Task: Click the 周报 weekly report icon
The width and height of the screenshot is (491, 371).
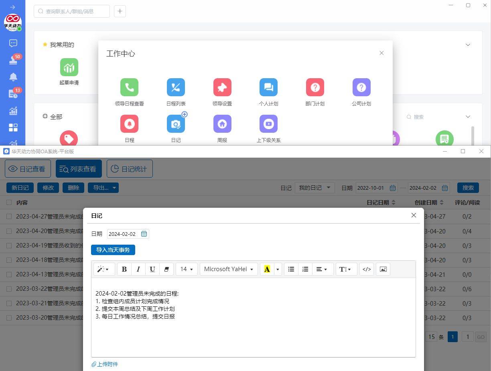Action: (x=222, y=124)
